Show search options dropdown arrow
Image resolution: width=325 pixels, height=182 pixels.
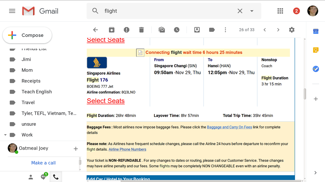[252, 11]
